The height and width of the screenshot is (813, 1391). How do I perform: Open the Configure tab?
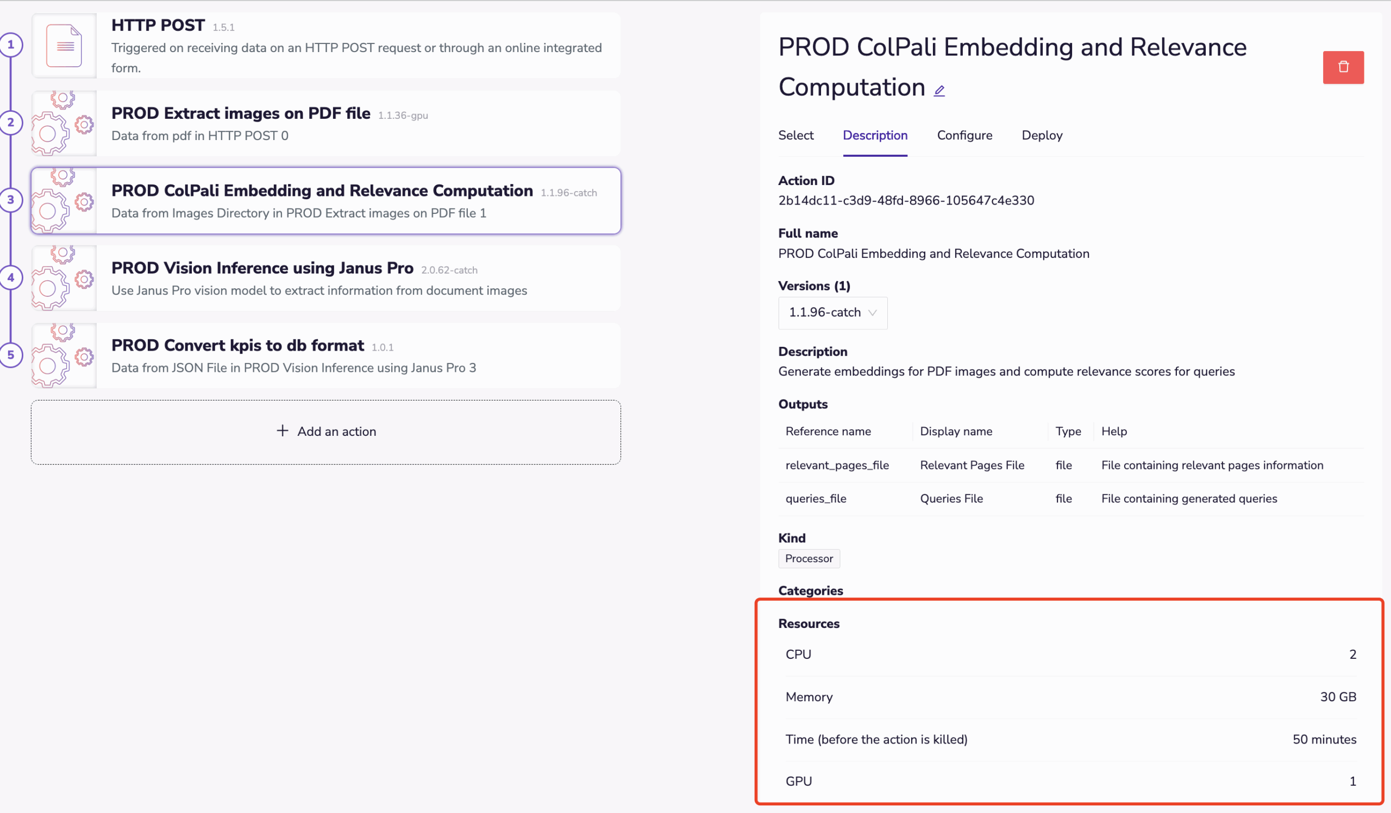tap(964, 136)
